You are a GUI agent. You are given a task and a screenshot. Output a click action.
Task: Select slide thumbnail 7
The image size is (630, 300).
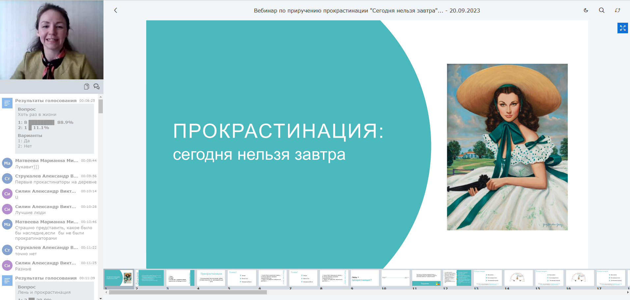[x=303, y=278]
